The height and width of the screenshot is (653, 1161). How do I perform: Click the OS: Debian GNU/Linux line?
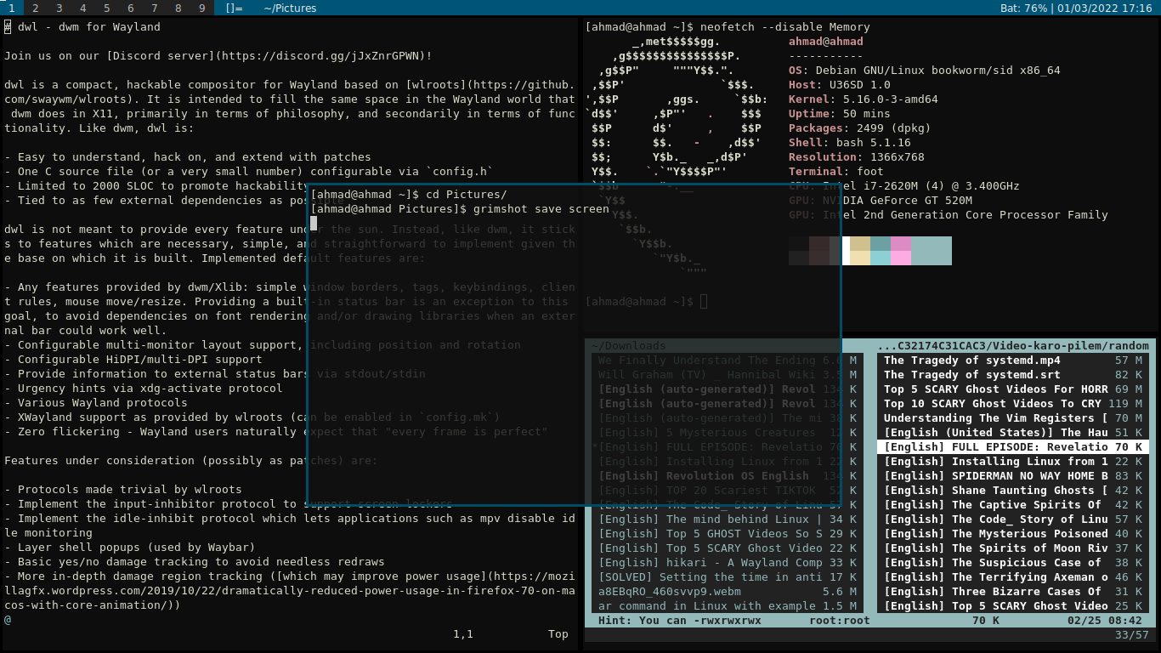[925, 71]
